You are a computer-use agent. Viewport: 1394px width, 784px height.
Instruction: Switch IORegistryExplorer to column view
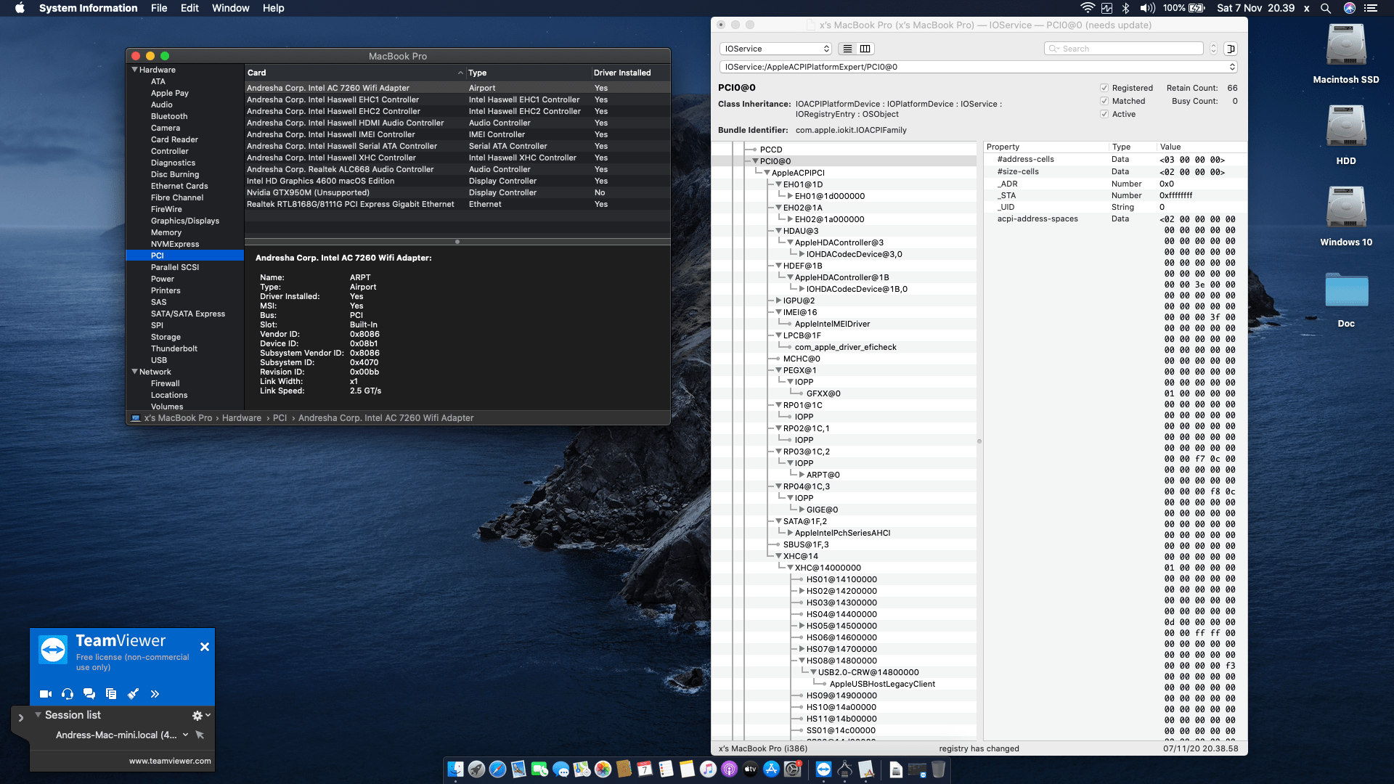pos(865,48)
